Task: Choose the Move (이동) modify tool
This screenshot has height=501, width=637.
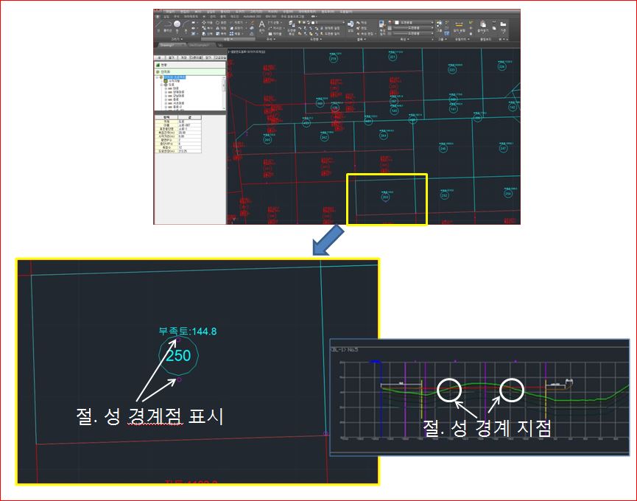Action: click(207, 23)
